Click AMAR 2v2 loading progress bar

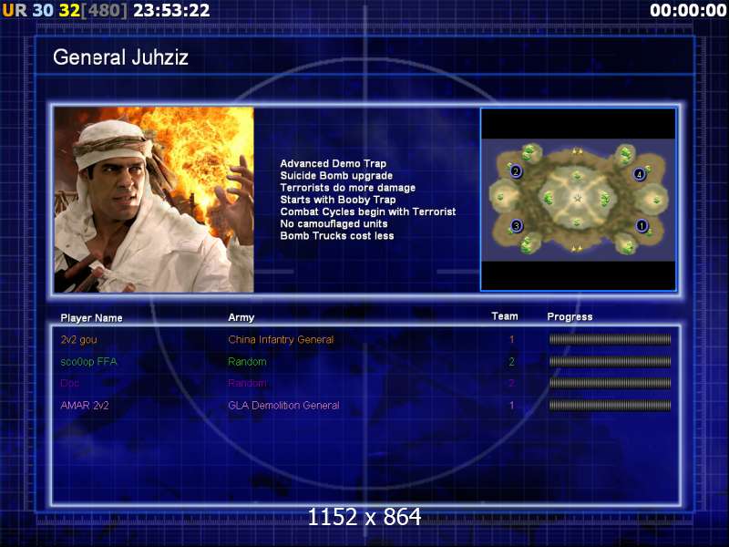610,405
